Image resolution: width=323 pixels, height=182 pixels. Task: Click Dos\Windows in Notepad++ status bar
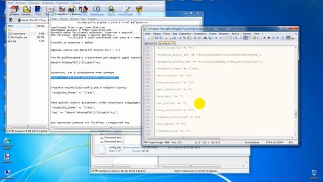(x=252, y=143)
